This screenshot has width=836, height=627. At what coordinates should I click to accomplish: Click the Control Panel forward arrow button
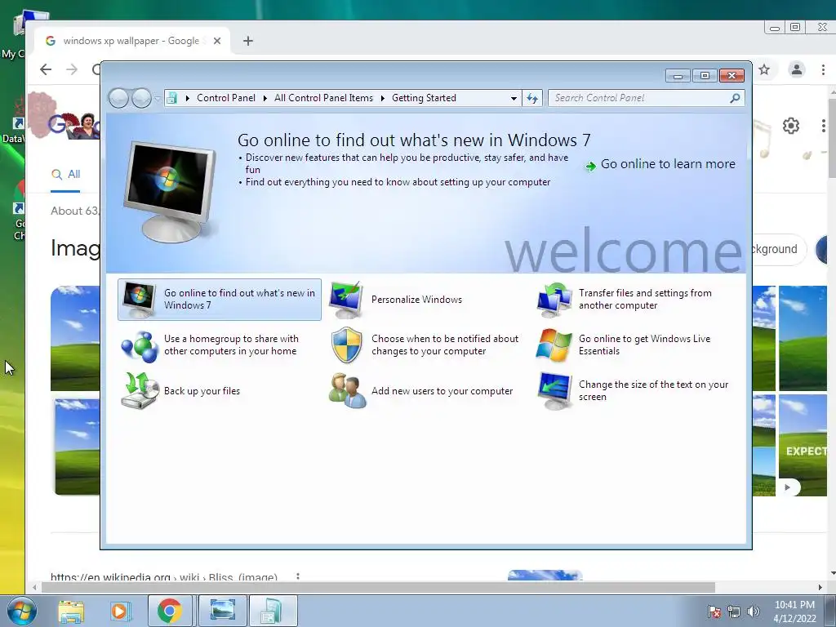pos(141,98)
